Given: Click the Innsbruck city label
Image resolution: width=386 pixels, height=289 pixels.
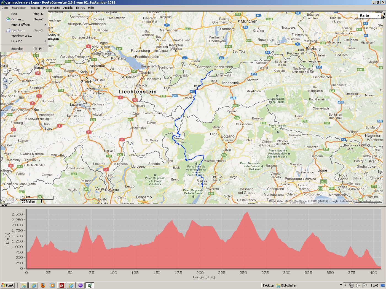Looking at the screenshot, I should [230, 83].
